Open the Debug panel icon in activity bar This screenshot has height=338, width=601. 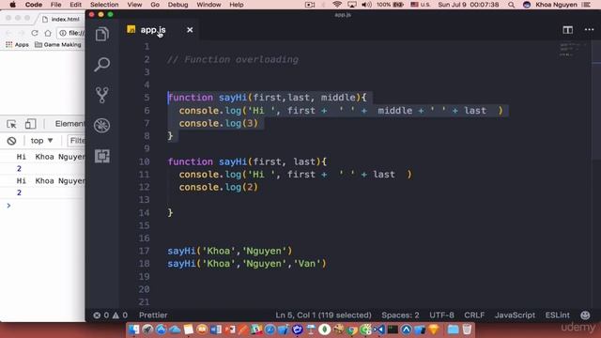pos(102,125)
